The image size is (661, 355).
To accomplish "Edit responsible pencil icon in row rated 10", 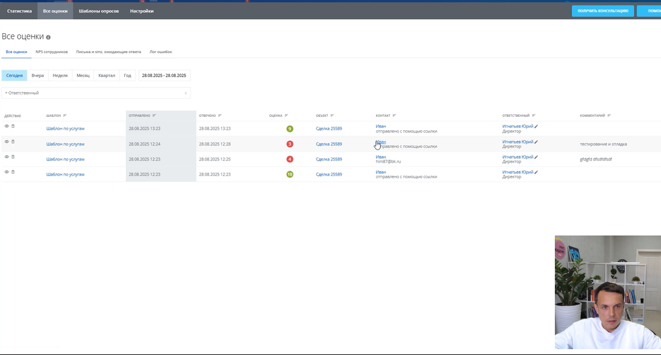I will tap(536, 172).
